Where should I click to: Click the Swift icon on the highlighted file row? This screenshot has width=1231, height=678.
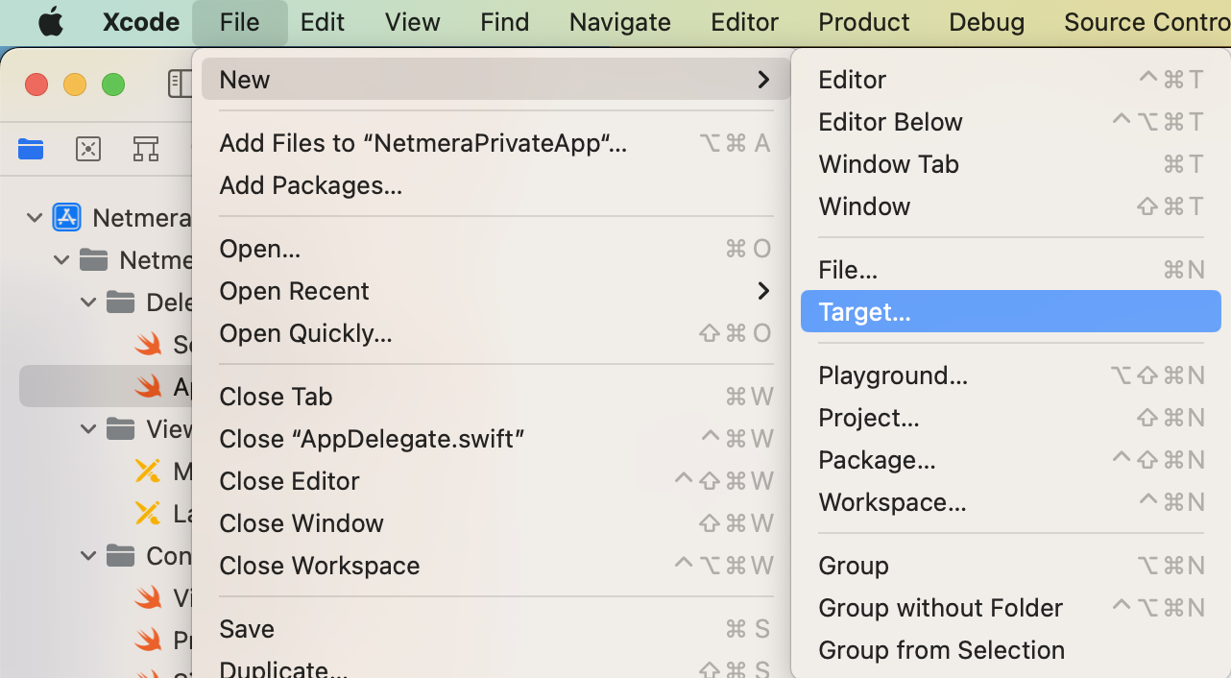148,386
